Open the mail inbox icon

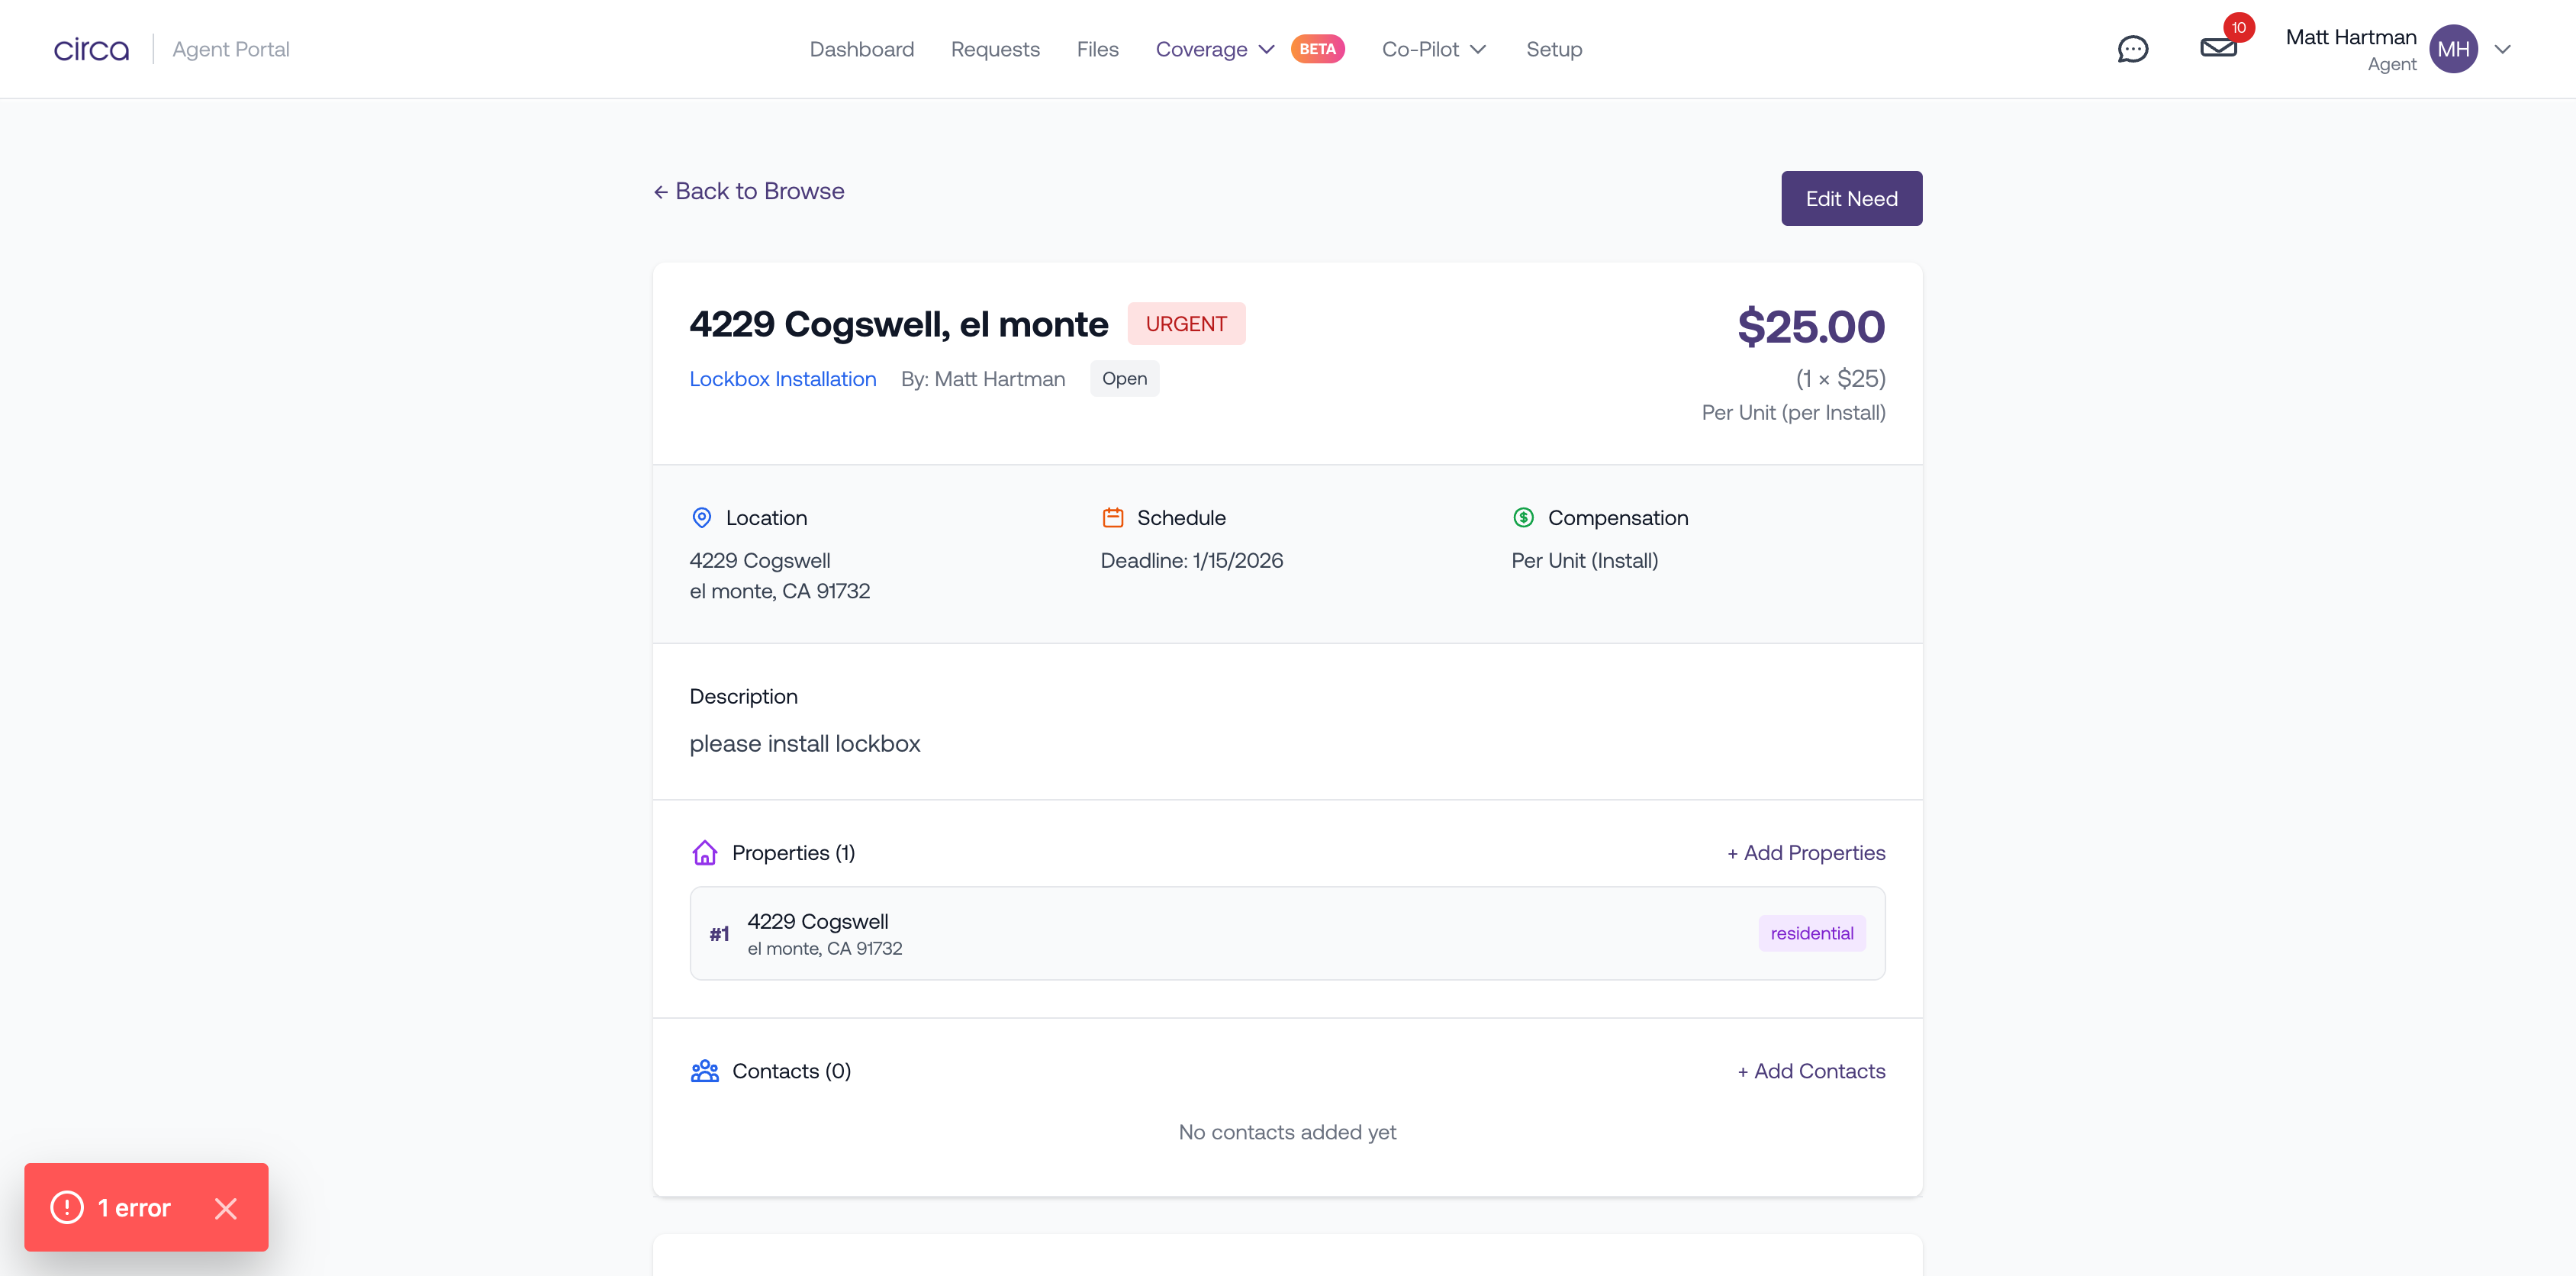(x=2218, y=47)
